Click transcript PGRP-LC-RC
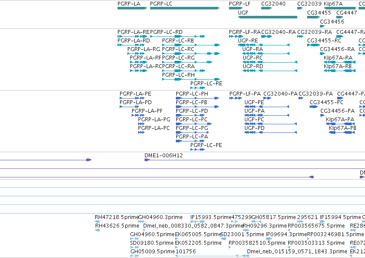Image resolution: width=365 pixels, height=258 pixels. pyautogui.click(x=191, y=54)
